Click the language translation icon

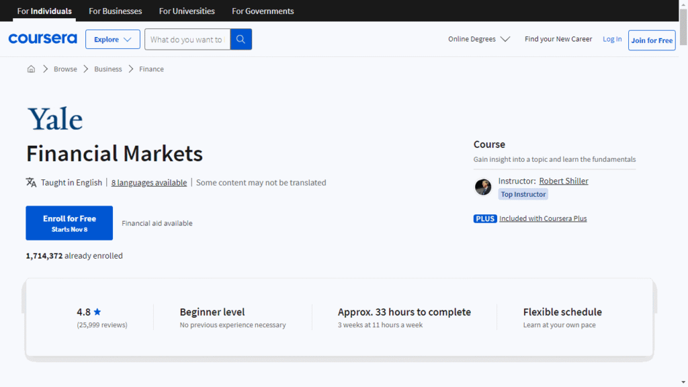31,183
